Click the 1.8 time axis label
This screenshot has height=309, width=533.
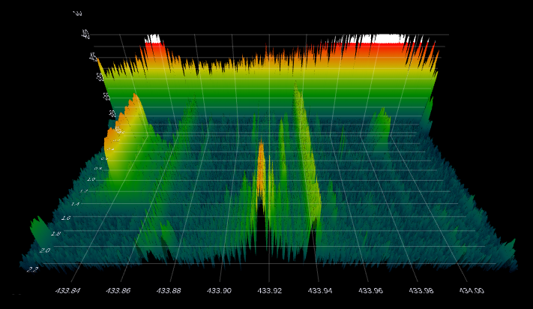click(x=55, y=233)
